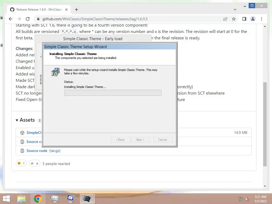This screenshot has height=204, width=272.
Task: Click the package cube icon beside SimpleCl asset
Action: click(x=22, y=133)
